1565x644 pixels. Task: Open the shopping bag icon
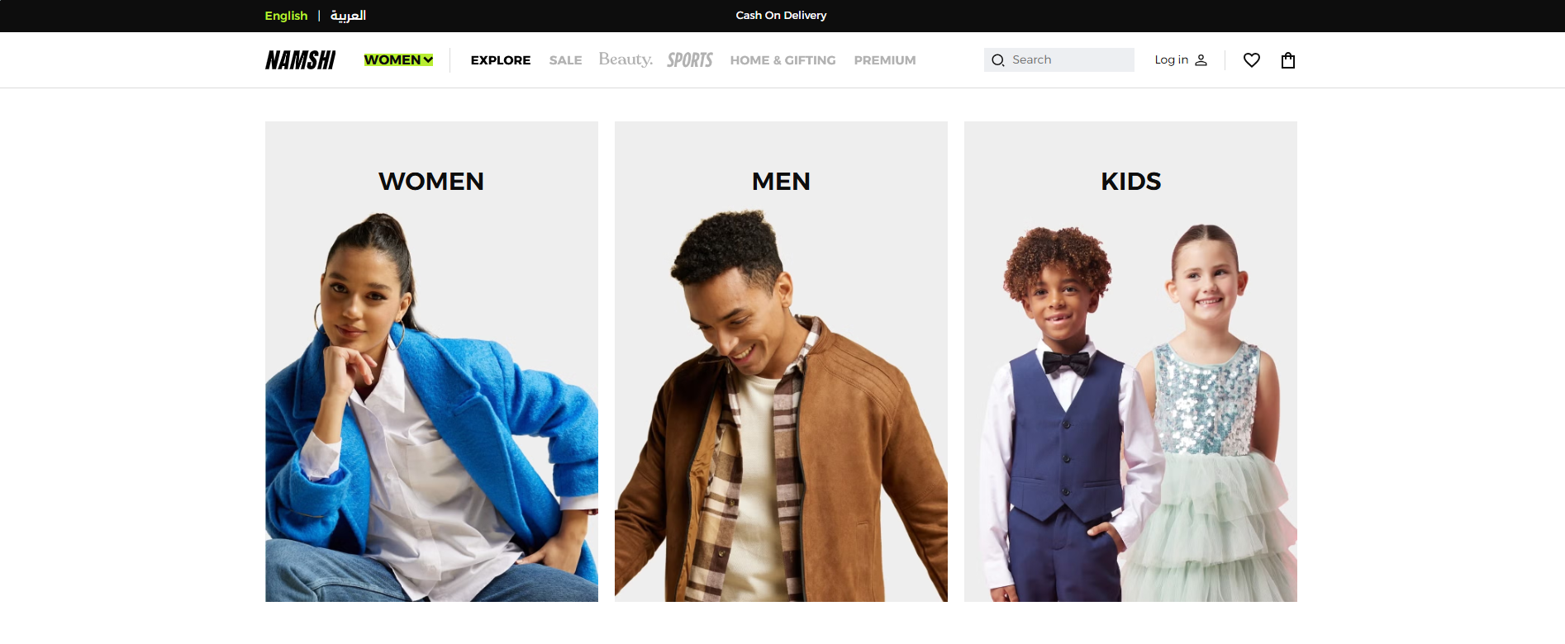click(1287, 60)
